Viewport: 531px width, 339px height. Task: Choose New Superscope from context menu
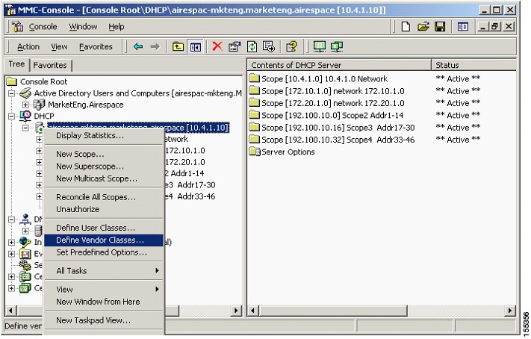point(104,167)
